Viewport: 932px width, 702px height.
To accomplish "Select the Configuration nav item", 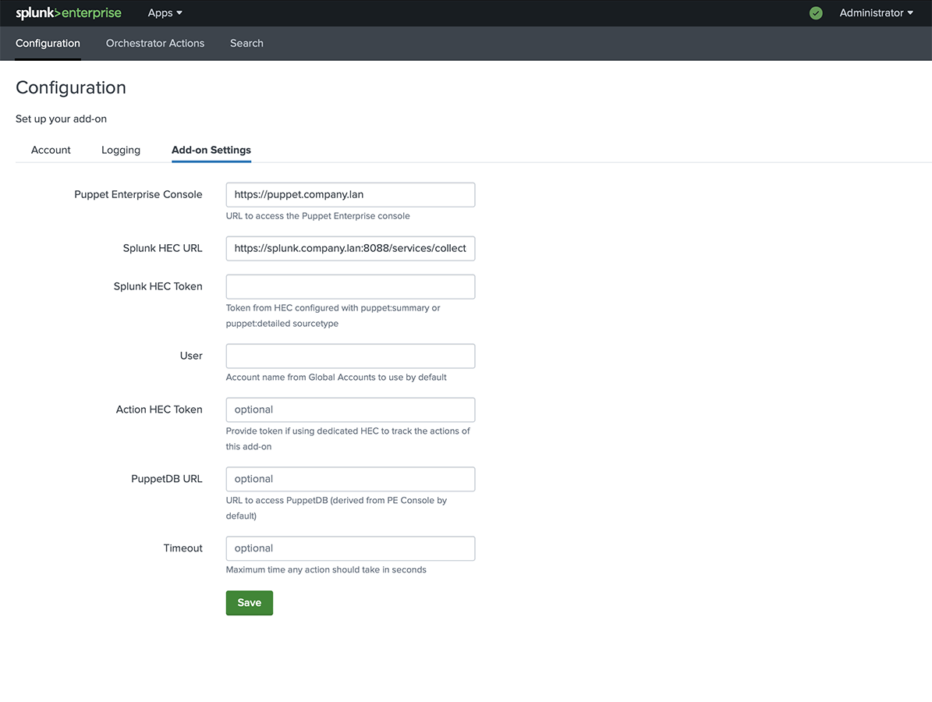I will click(x=48, y=44).
